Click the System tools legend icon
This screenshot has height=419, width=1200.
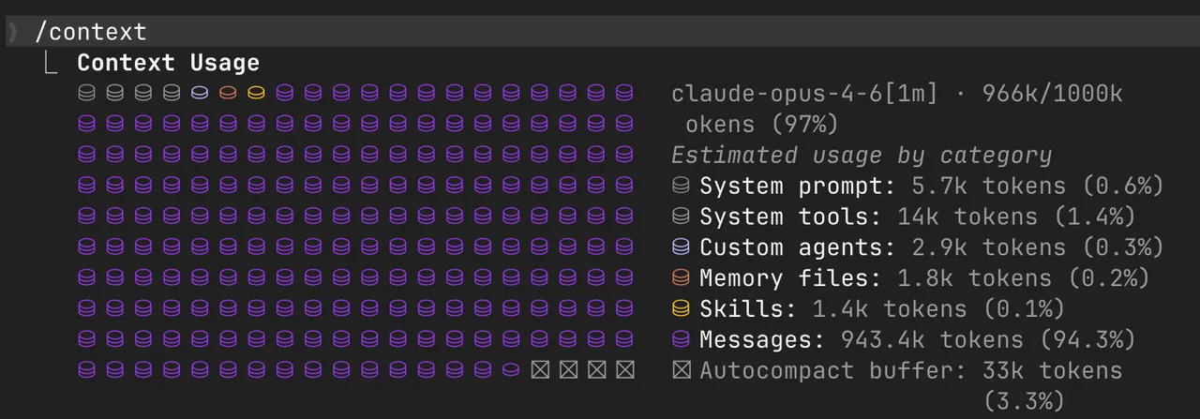pos(681,217)
